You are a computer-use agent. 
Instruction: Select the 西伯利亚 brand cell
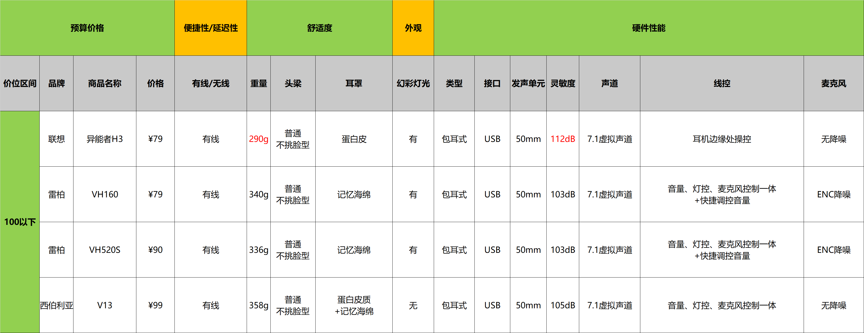pos(56,305)
